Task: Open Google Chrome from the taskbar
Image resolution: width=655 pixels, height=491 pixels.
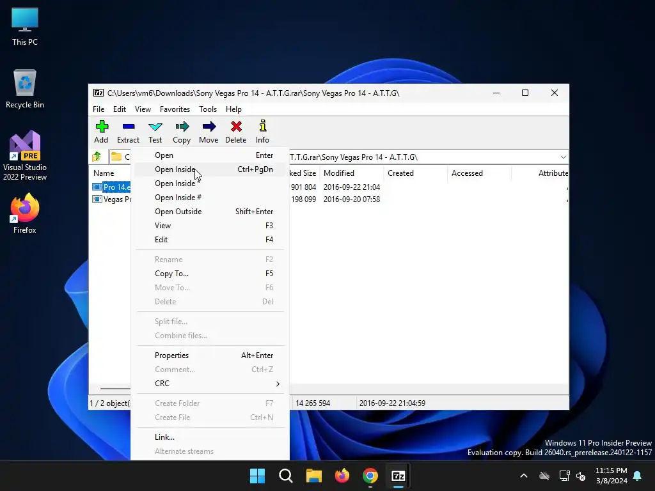Action: point(370,476)
